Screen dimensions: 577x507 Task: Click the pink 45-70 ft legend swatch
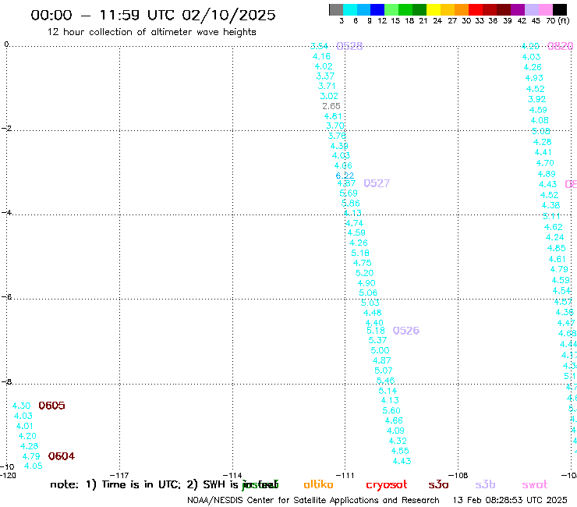(545, 9)
